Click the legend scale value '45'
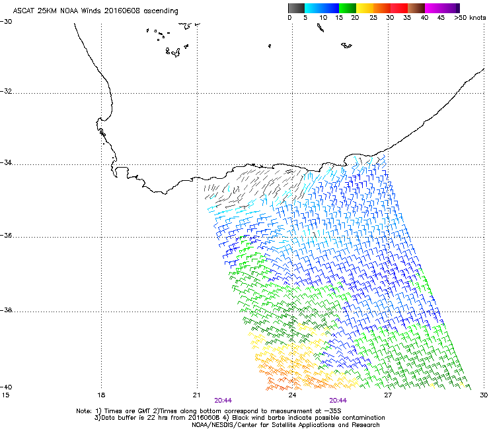 (x=441, y=18)
